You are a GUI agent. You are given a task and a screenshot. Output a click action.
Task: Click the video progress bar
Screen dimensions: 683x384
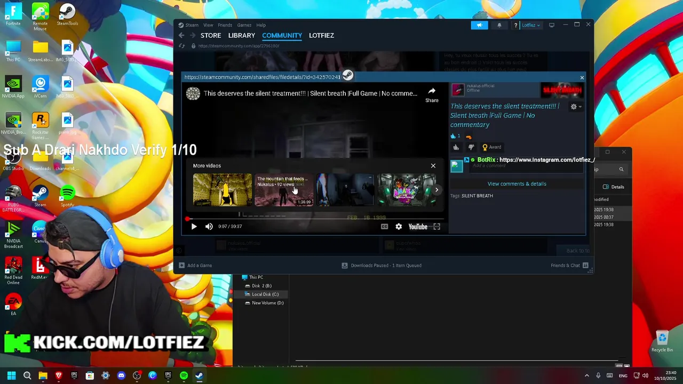click(x=315, y=219)
